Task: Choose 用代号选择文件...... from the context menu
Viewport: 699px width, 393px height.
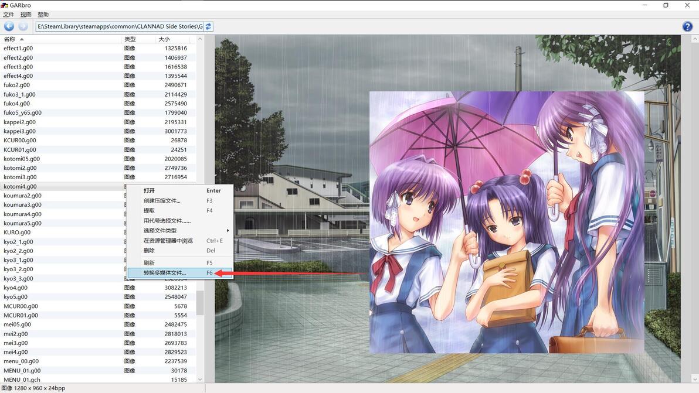Action: click(180, 221)
